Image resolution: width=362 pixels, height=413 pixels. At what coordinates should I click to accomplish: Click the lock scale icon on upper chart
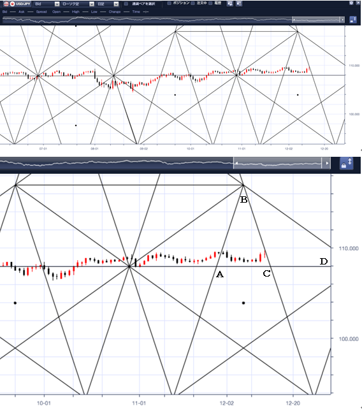[353, 20]
